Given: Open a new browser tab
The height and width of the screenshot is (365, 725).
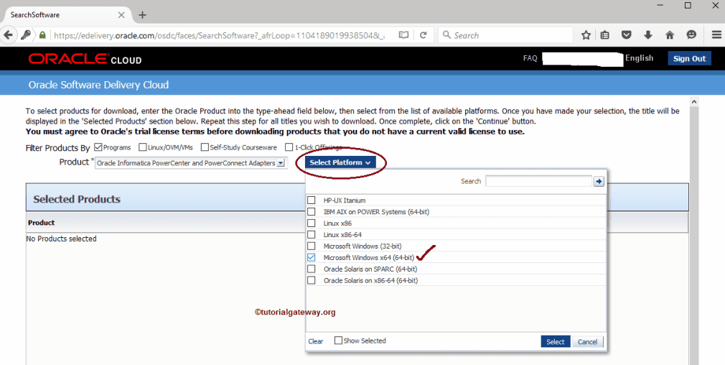Looking at the screenshot, I should 142,15.
